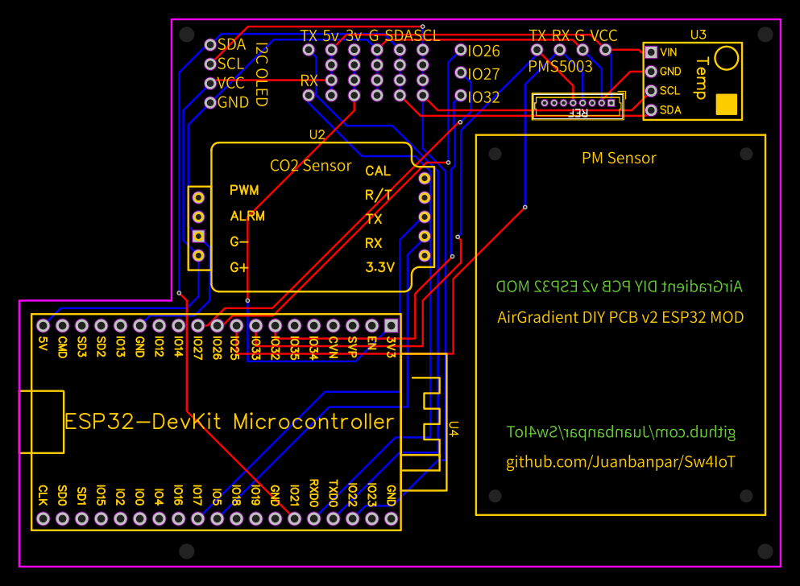Click the 'U2' reference designator

(x=317, y=134)
